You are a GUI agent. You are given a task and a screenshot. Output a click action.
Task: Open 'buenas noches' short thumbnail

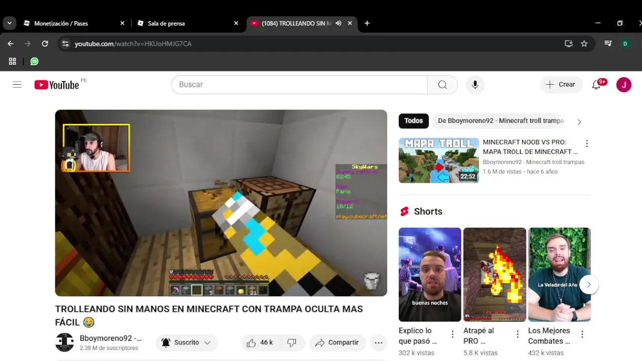(430, 275)
